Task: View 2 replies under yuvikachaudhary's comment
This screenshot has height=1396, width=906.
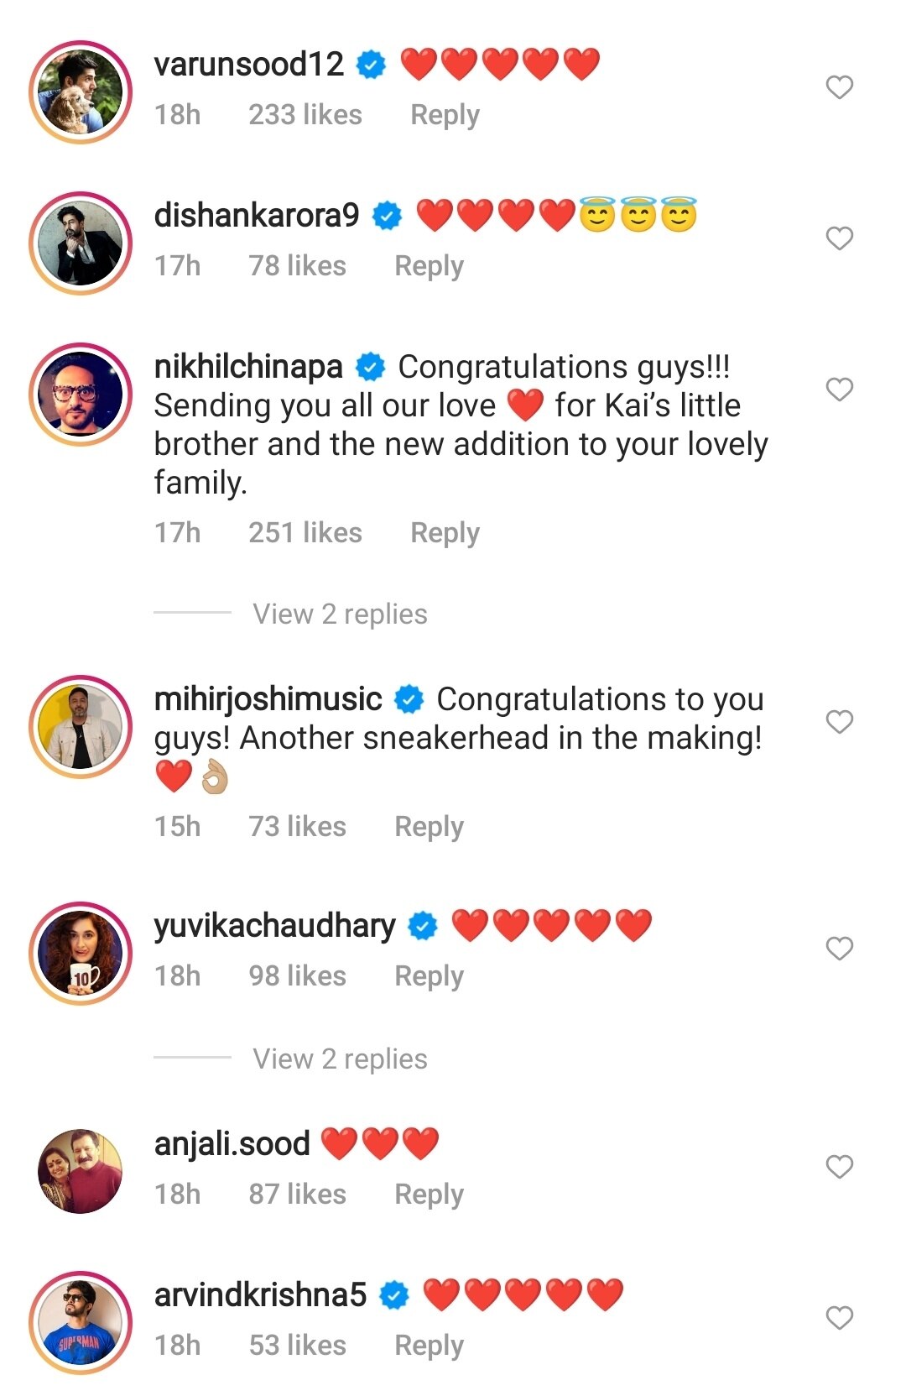Action: pyautogui.click(x=340, y=1059)
